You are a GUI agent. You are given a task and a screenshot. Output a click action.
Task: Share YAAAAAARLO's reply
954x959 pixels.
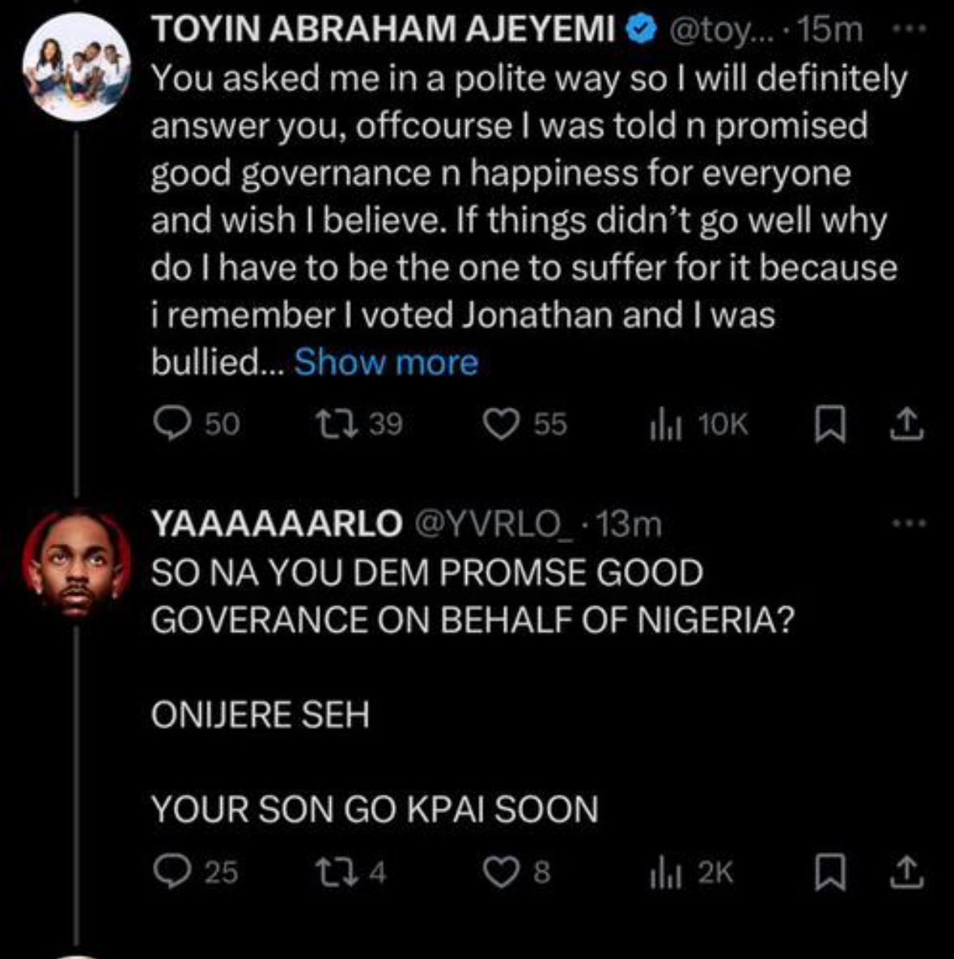[907, 872]
